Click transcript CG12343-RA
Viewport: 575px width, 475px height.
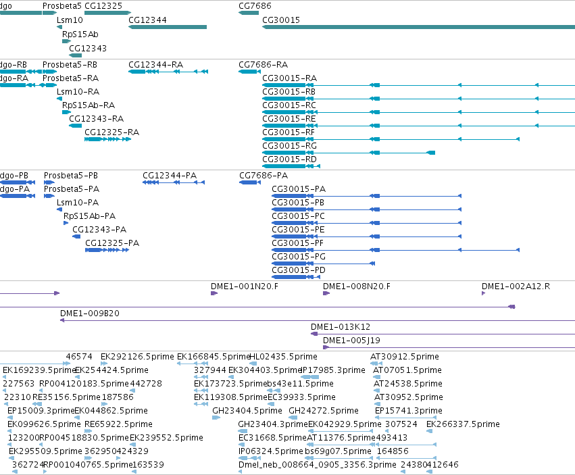(x=75, y=126)
